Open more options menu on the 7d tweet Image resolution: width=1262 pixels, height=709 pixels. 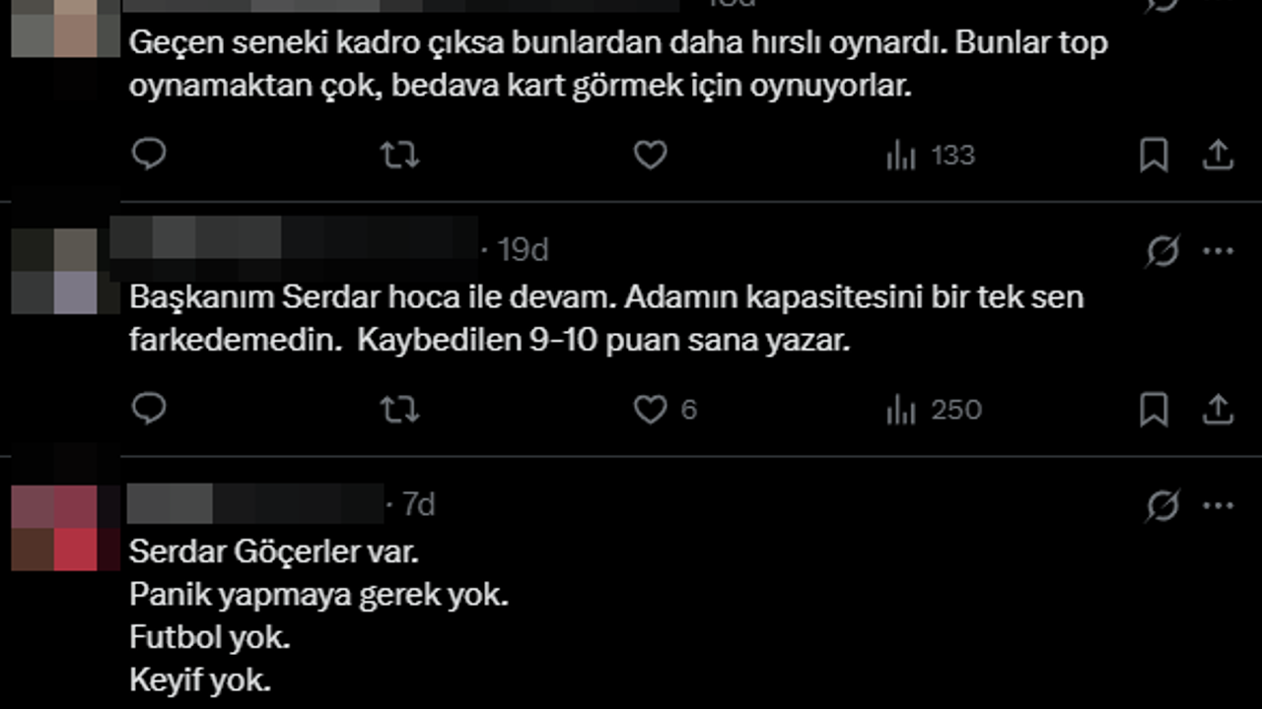click(1219, 506)
